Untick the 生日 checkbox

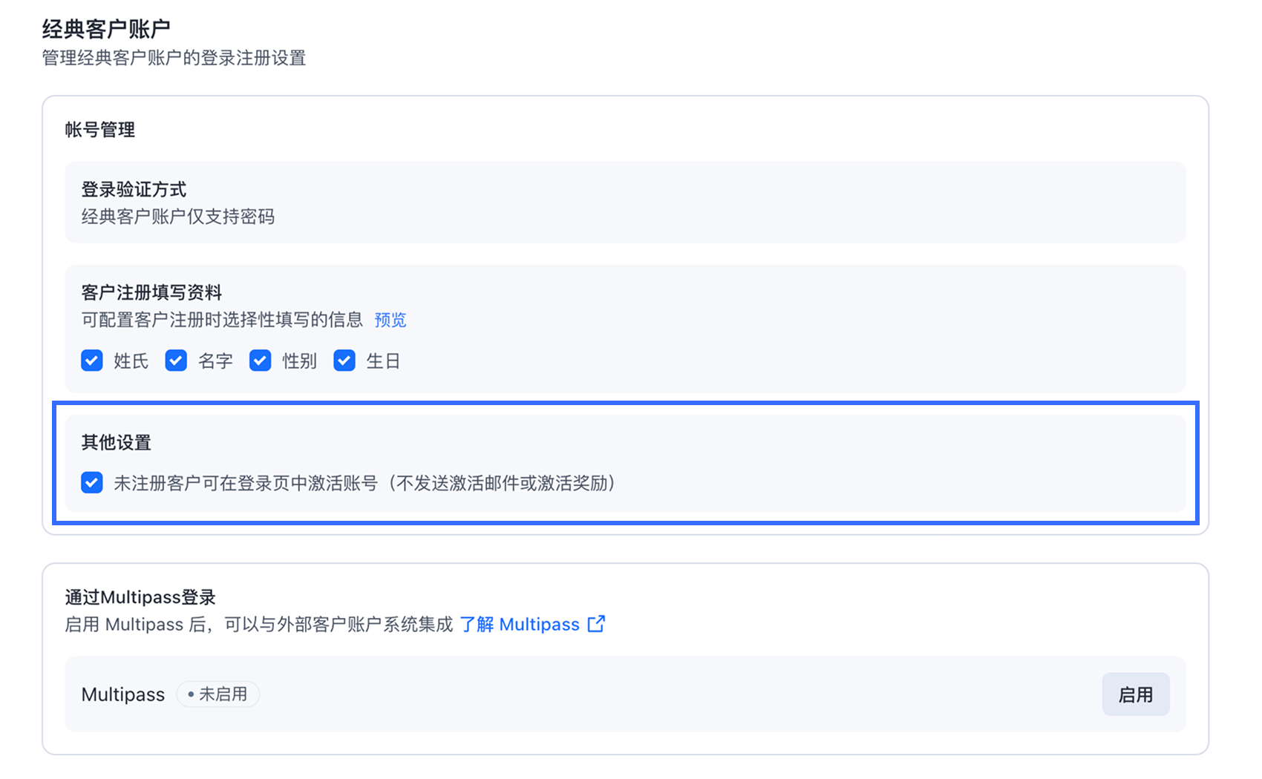[344, 361]
